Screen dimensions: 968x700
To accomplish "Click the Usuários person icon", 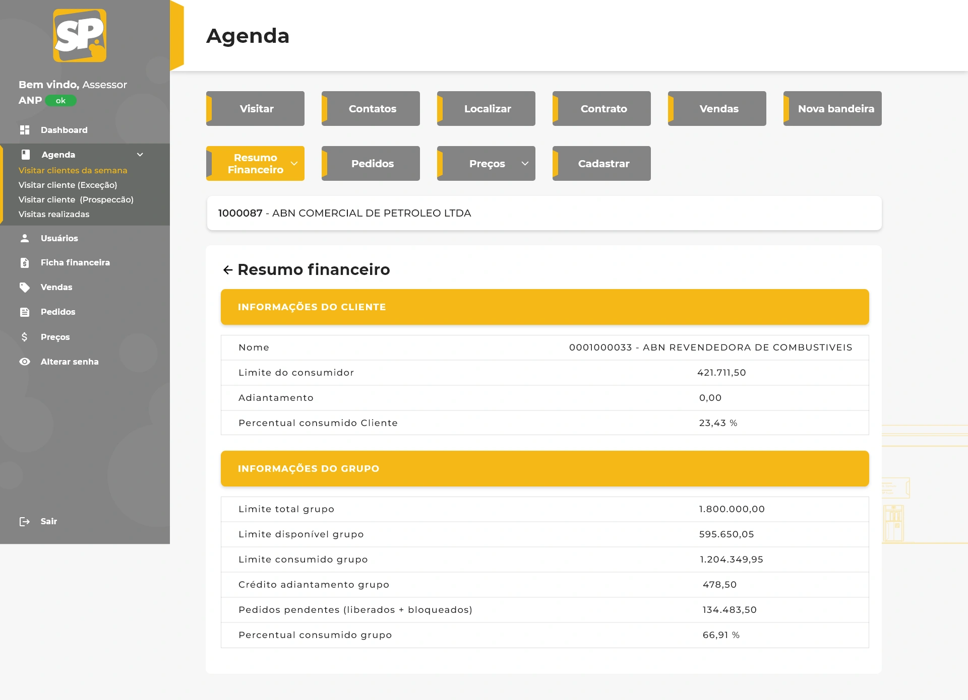I will (25, 238).
